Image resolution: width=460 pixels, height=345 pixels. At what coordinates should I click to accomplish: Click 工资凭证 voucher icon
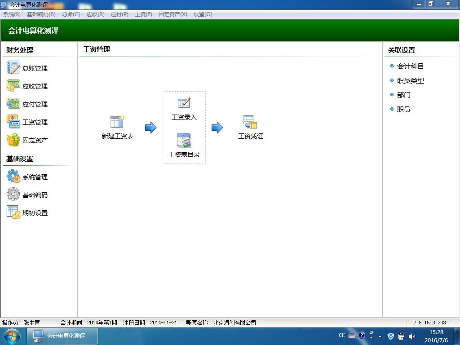click(250, 122)
